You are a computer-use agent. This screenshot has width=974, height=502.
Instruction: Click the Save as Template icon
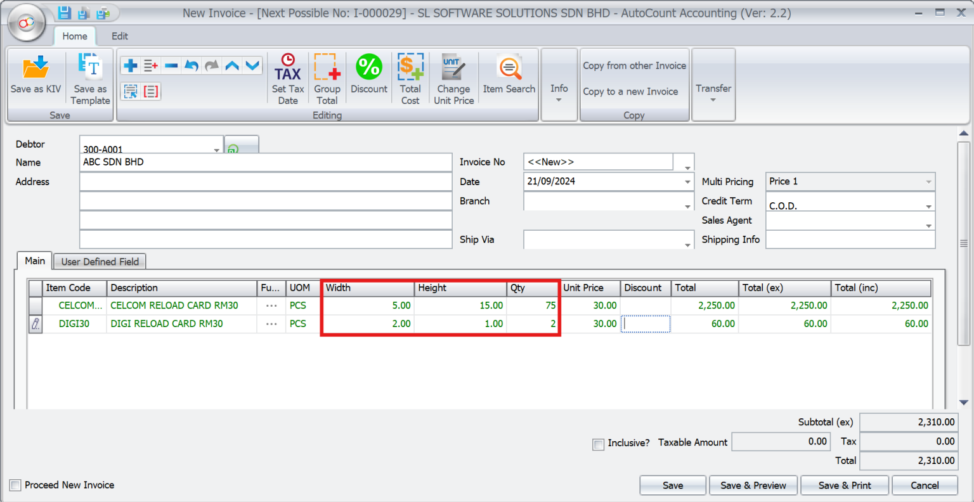[x=90, y=66]
